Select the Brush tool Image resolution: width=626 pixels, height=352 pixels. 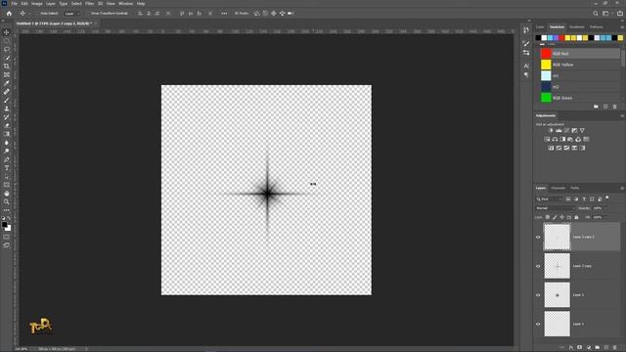point(7,100)
